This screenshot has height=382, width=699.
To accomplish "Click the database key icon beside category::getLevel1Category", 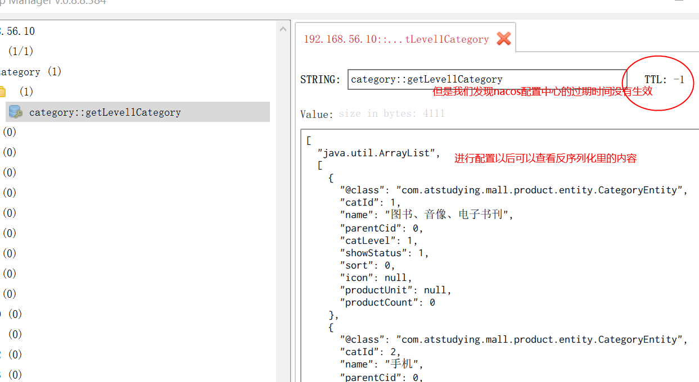I will click(x=15, y=112).
